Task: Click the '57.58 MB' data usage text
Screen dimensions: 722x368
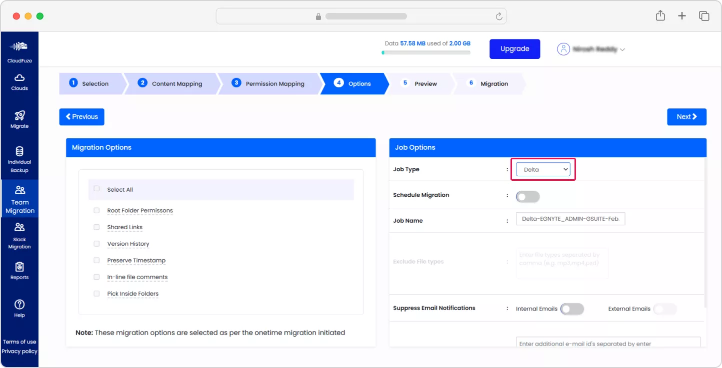Action: pyautogui.click(x=412, y=43)
